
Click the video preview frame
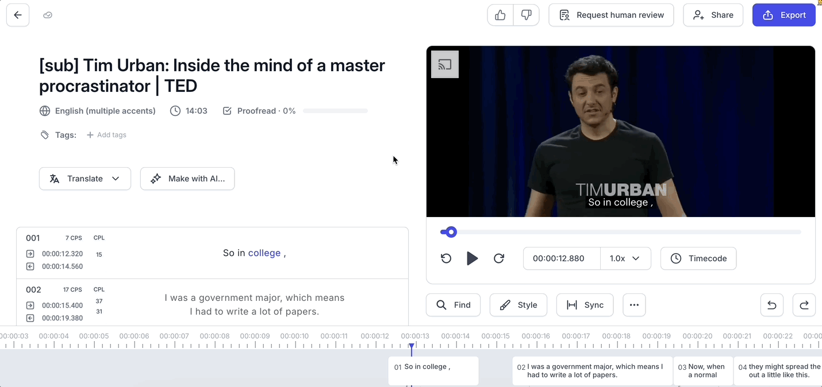(621, 131)
